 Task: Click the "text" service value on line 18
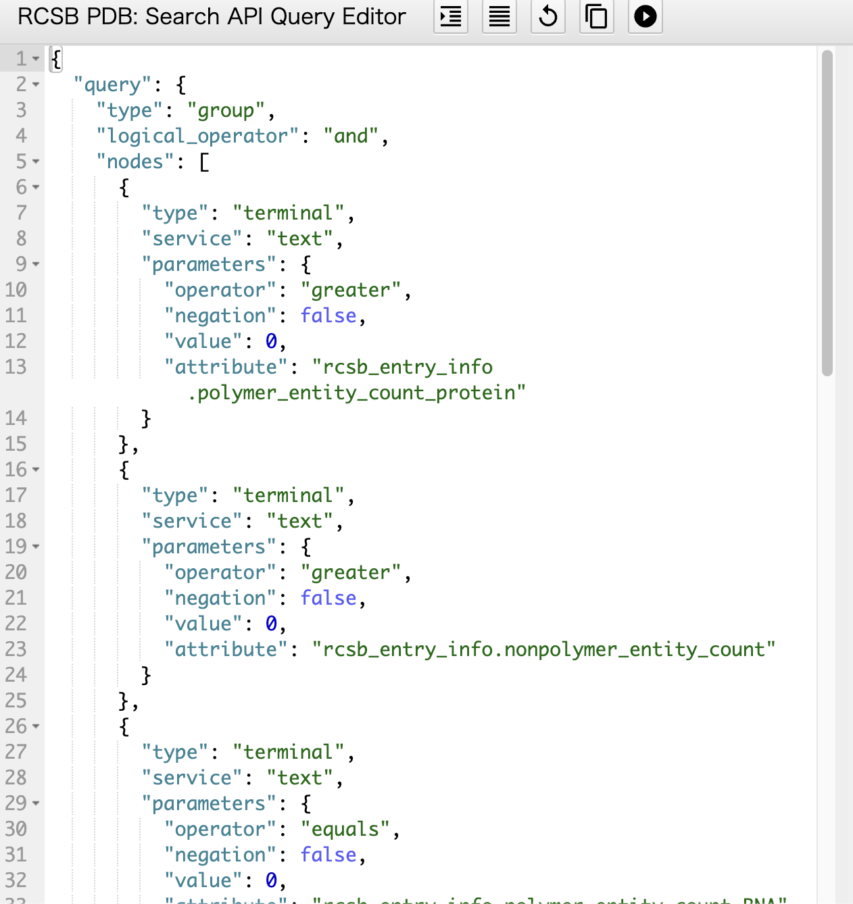tap(300, 521)
